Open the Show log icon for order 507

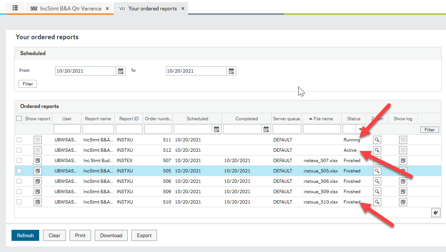coord(403,160)
